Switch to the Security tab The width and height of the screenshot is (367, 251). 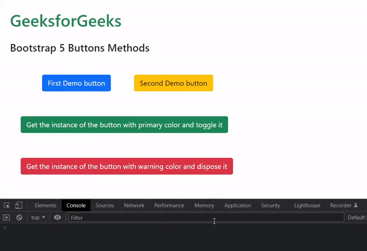[x=270, y=206]
